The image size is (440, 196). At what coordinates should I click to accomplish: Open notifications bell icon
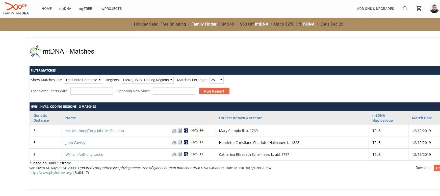point(404,9)
